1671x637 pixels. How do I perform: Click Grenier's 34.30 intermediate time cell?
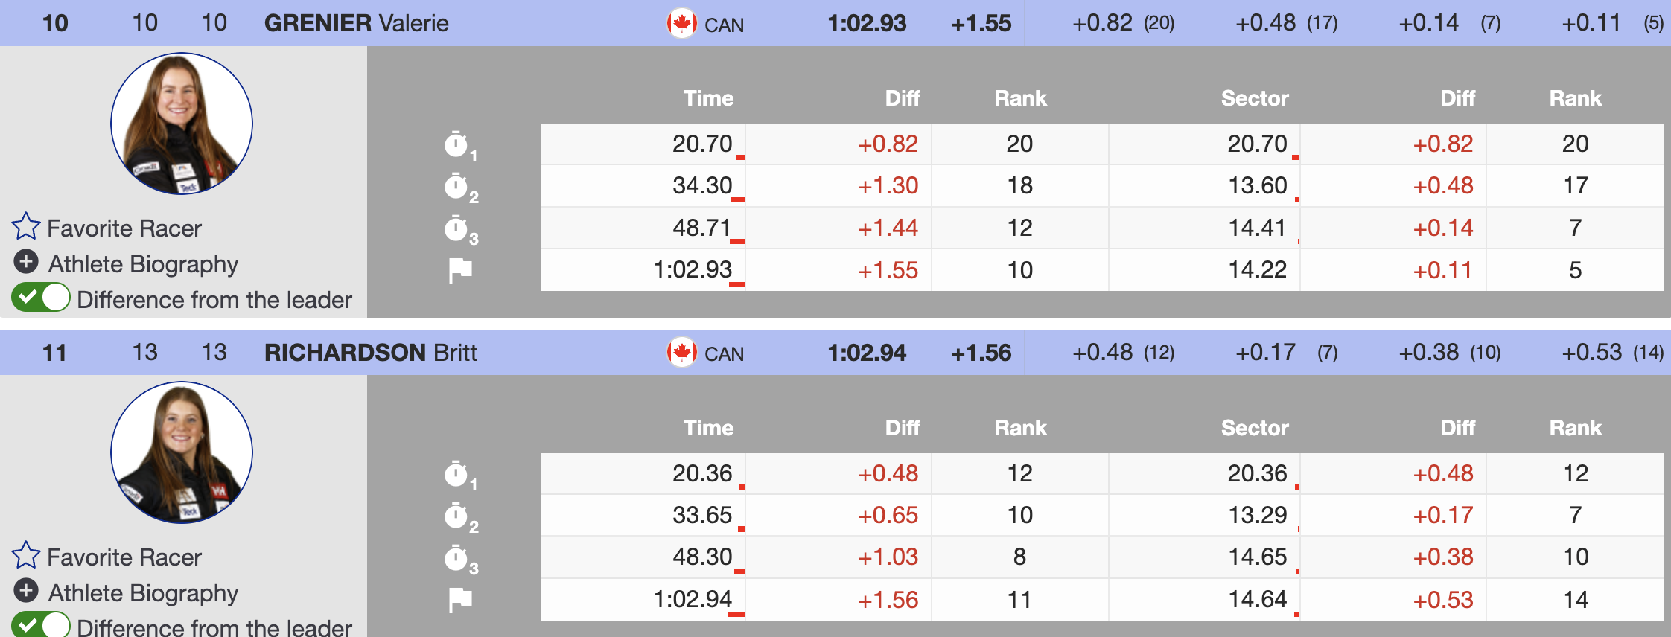pyautogui.click(x=702, y=185)
